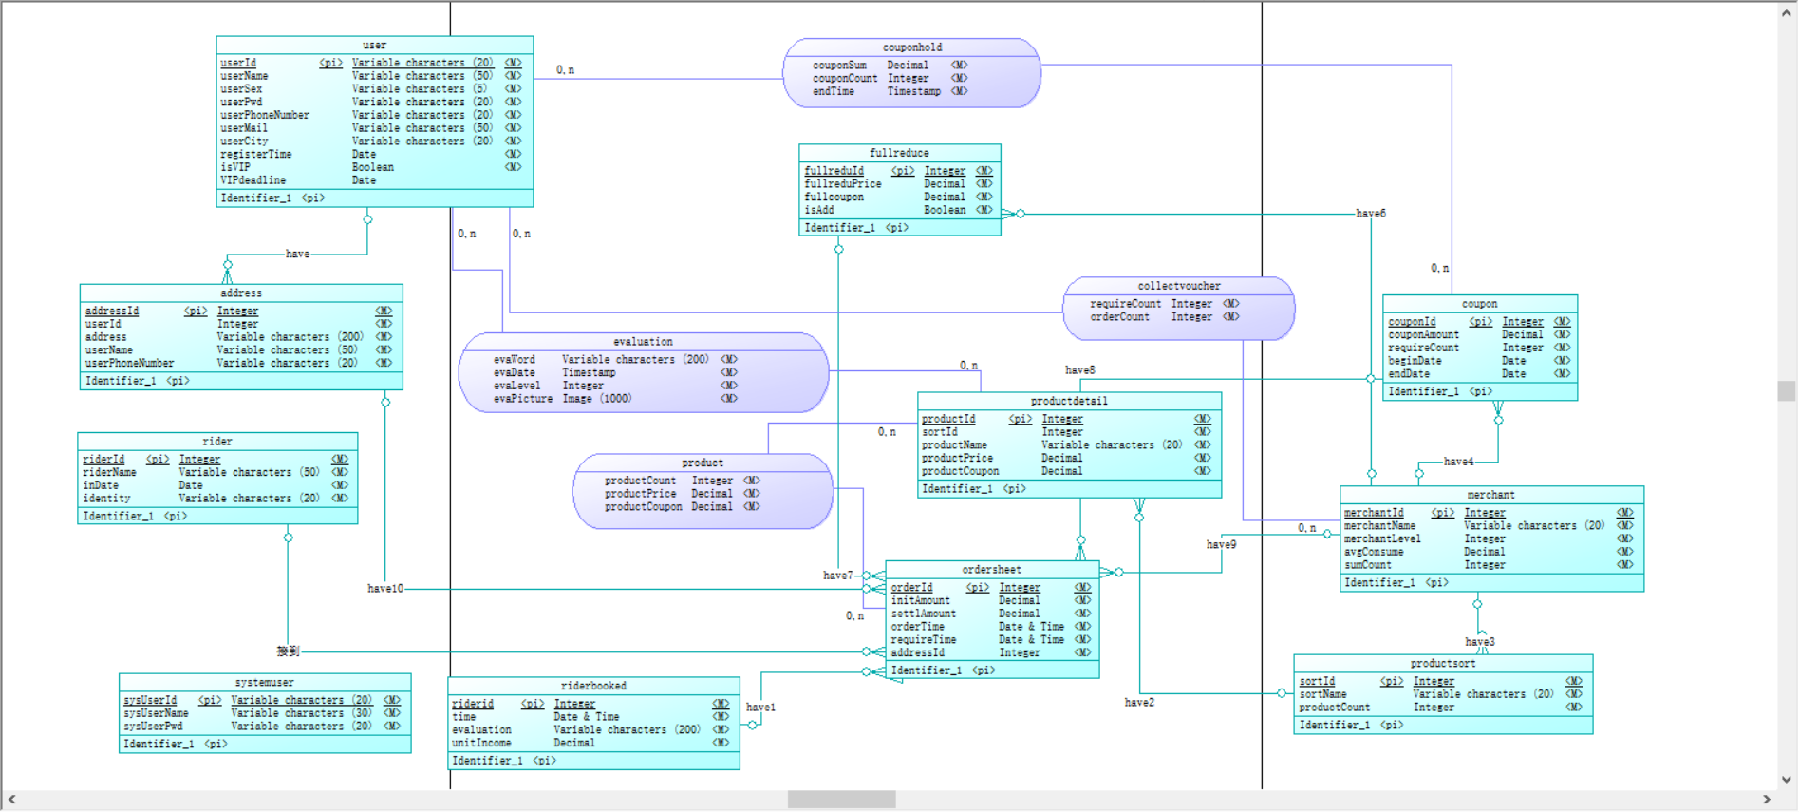Screen dimensions: 1799x812
Task: Select the systemuser entity title
Action: [264, 683]
